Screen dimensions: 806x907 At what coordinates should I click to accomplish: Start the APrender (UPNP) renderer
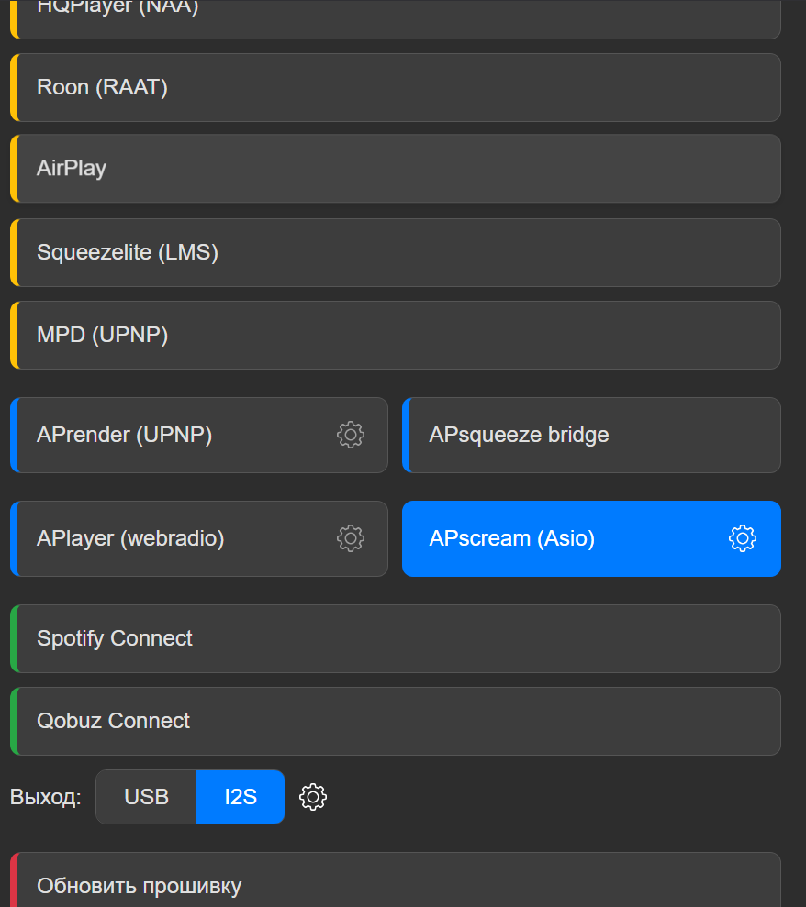(x=174, y=435)
